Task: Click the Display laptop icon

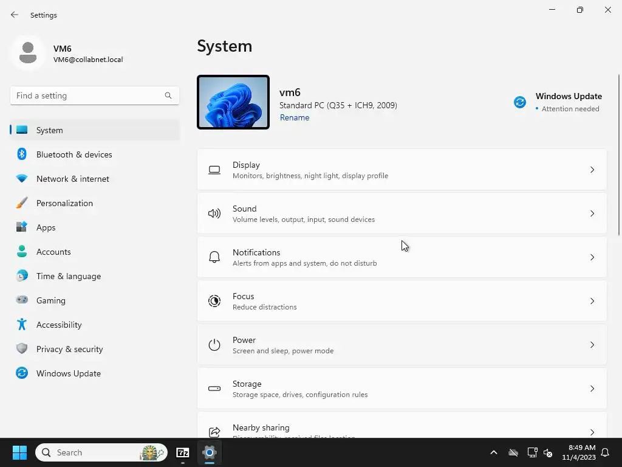Action: pos(214,170)
